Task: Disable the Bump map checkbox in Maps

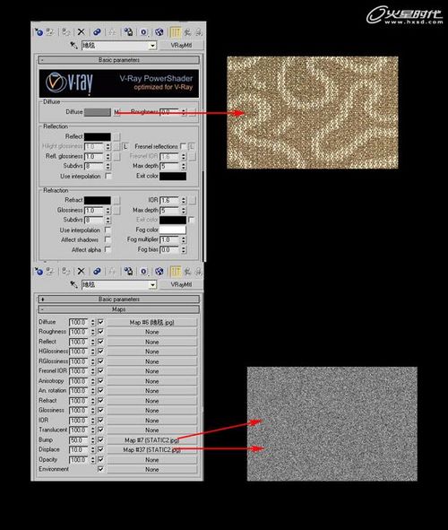Action: pyautogui.click(x=100, y=439)
